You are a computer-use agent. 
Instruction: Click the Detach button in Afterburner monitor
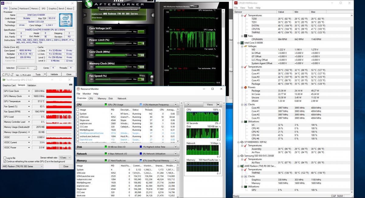pos(194,6)
